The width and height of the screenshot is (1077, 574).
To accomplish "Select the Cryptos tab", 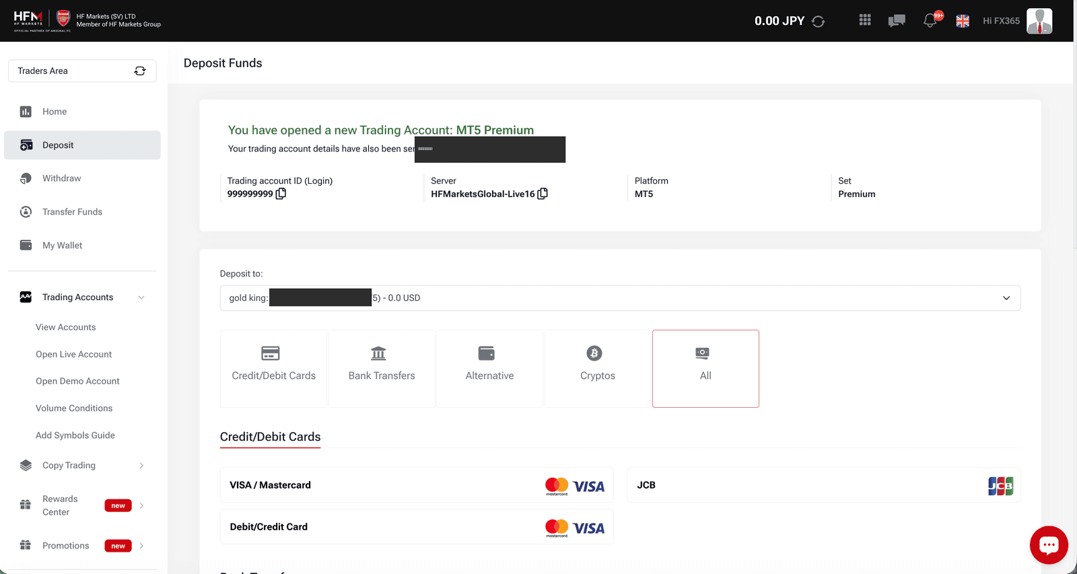I will click(598, 369).
